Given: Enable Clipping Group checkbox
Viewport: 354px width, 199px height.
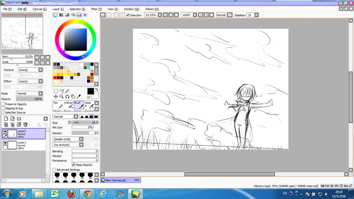Looking at the screenshot, I should 3,108.
